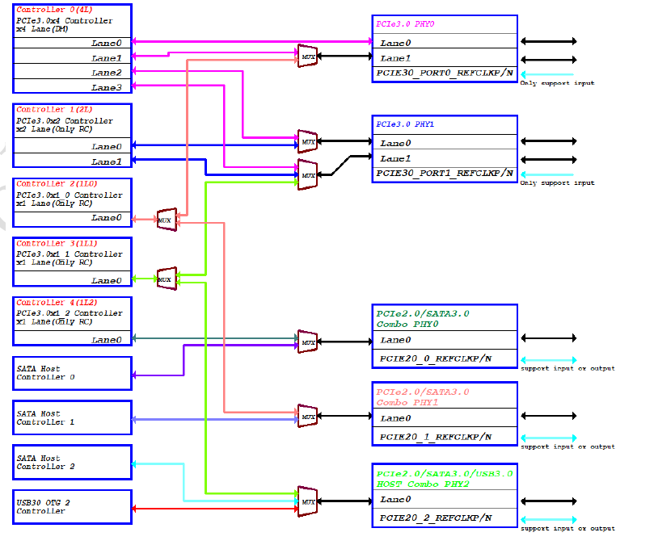Select the PCIE20_2_REFCLKP/N label
The width and height of the screenshot is (654, 545).
pos(436,518)
